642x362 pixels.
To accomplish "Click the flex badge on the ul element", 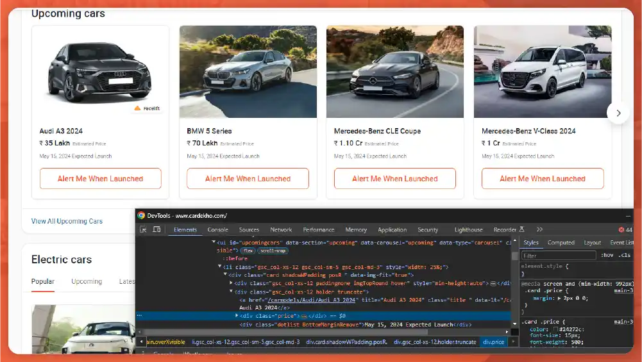I will 248,251.
